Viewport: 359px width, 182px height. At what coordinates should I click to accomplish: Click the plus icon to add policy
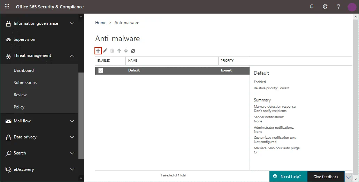98,51
